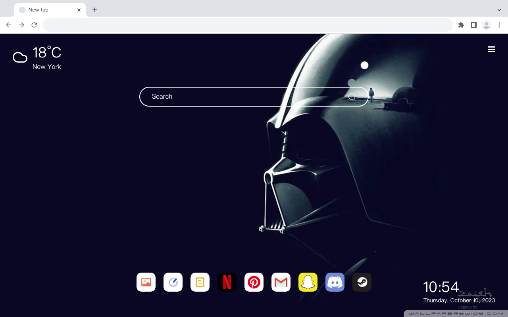Open the Gmail shortcut
508x317 pixels.
click(281, 282)
